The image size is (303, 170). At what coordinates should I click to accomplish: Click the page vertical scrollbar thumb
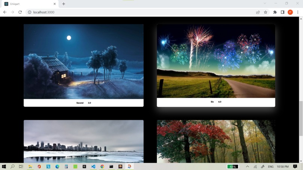(301, 118)
